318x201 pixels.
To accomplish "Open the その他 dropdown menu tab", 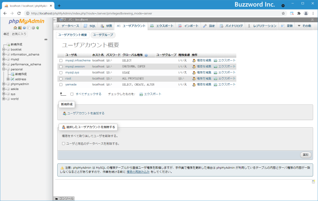I will pos(304,26).
